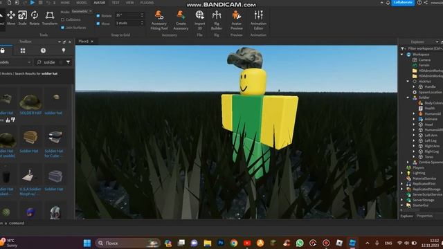Click the Move studs value field
Image resolution: width=443 pixels, height=249 pixels.
point(127,23)
